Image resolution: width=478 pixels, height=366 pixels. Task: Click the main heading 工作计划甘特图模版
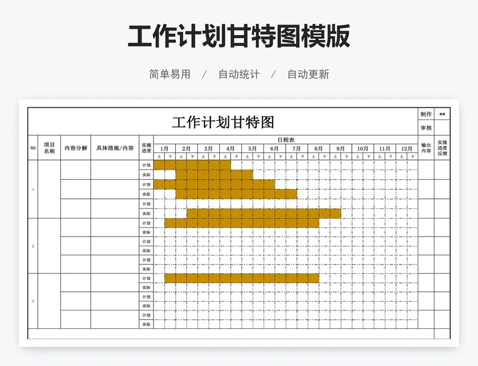tap(238, 36)
